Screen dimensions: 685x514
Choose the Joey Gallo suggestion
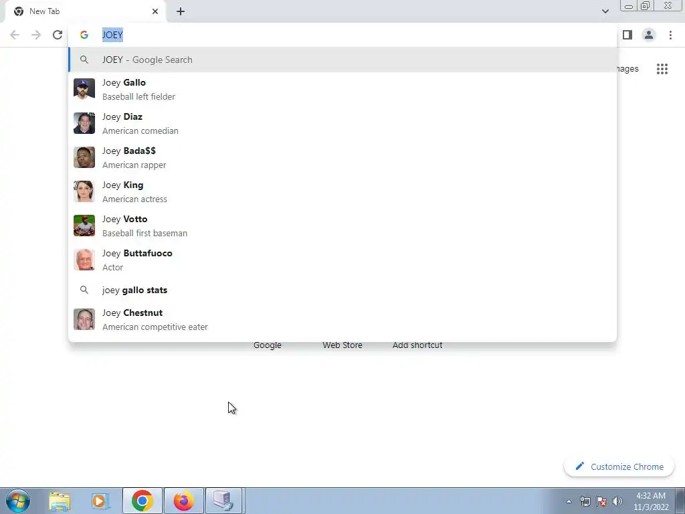click(x=342, y=89)
